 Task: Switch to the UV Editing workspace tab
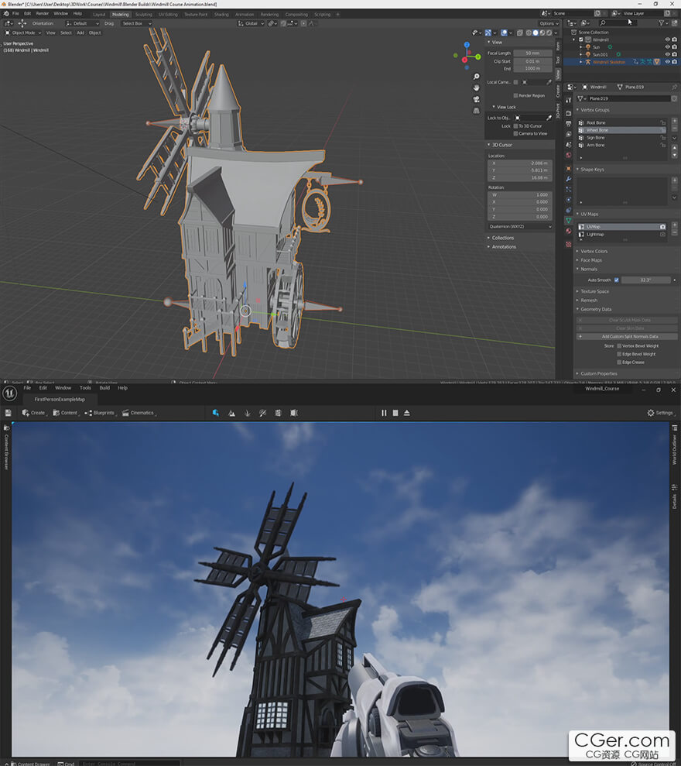(x=168, y=14)
